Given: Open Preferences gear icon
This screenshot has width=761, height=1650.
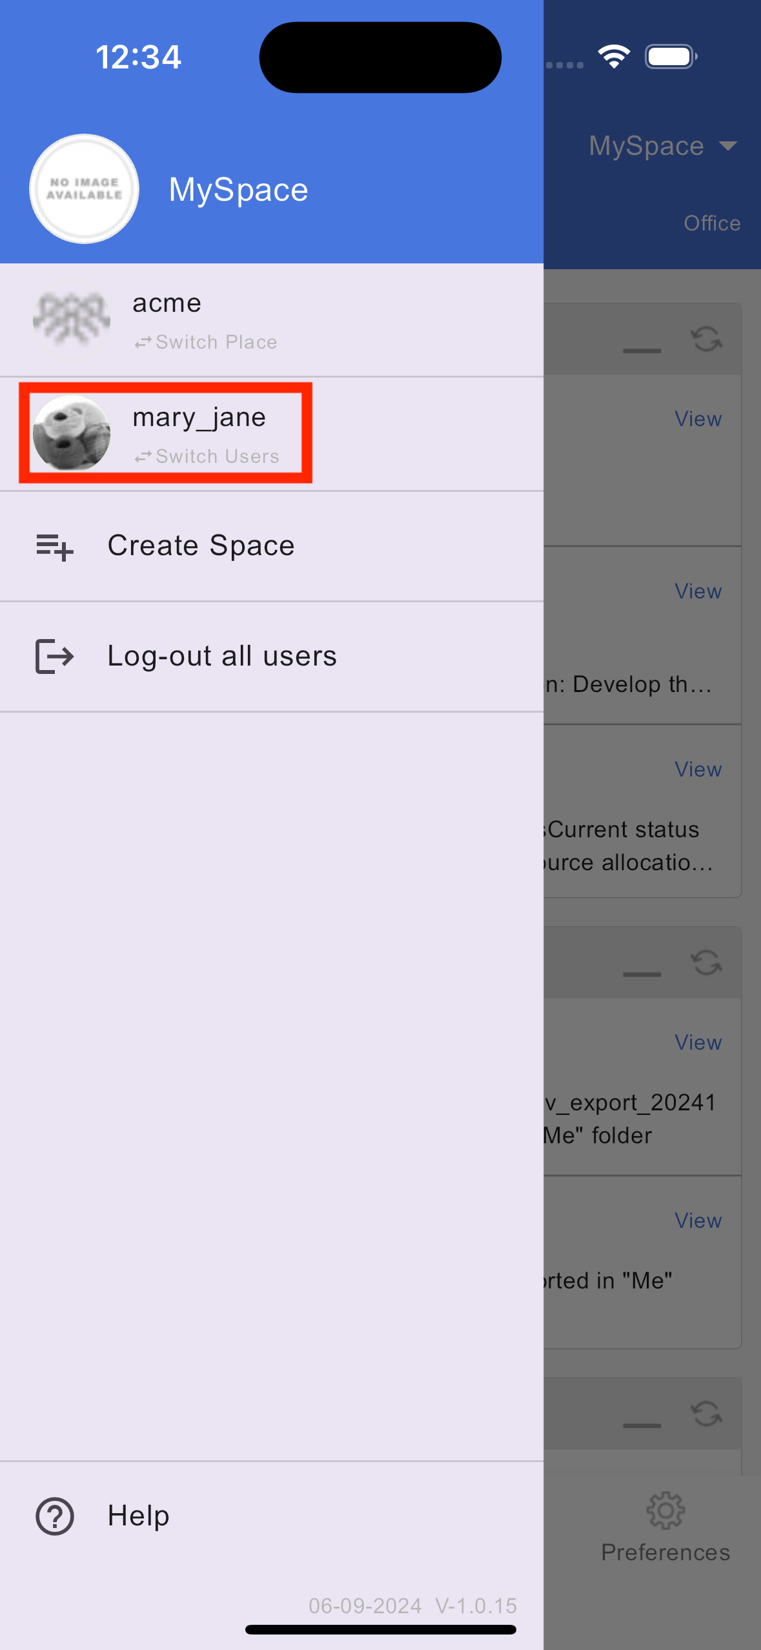Looking at the screenshot, I should click(665, 1511).
